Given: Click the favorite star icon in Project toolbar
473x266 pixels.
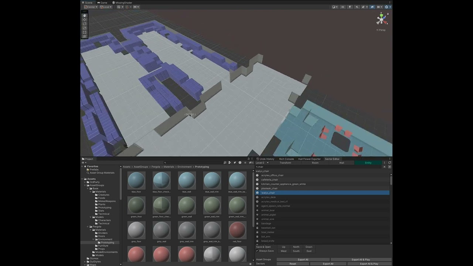Looking at the screenshot, I should coord(245,163).
